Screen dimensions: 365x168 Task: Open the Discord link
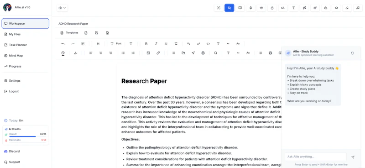click(x=26, y=151)
